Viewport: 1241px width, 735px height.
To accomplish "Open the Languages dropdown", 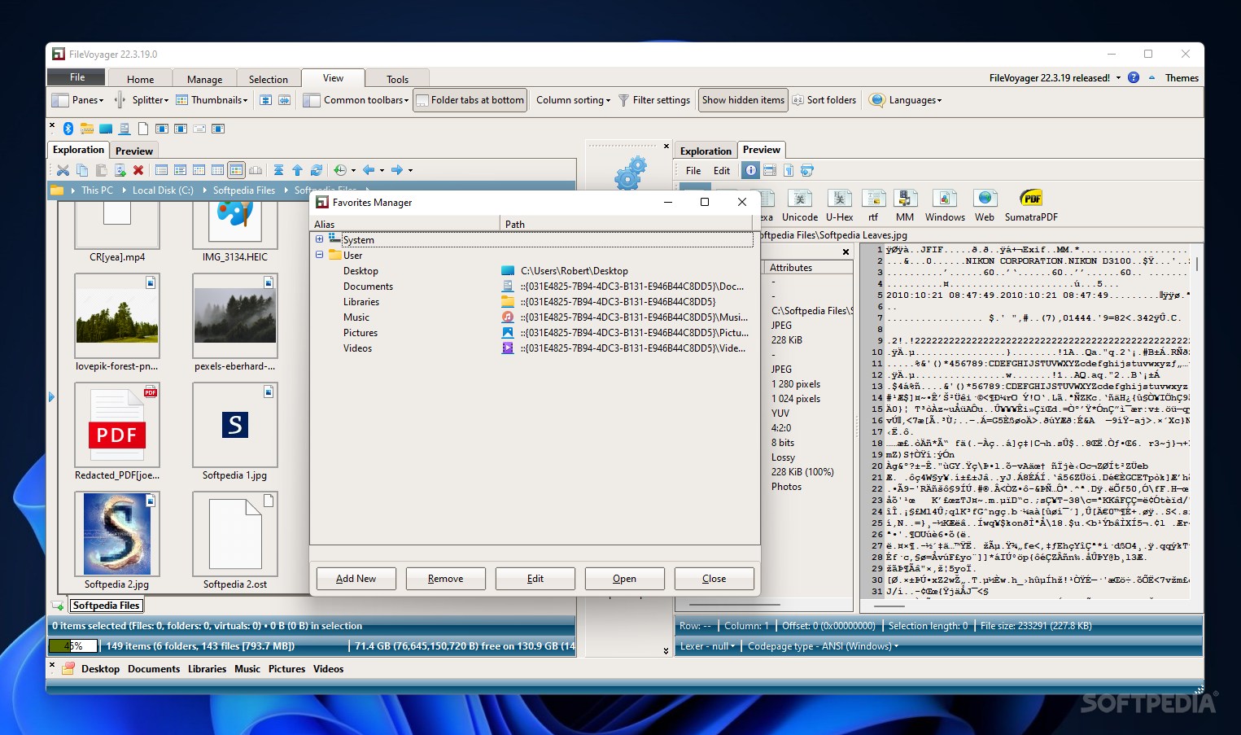I will [906, 100].
